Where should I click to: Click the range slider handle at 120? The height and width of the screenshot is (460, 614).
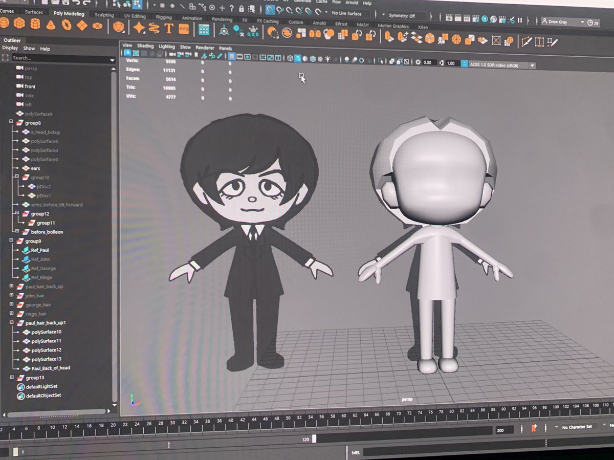314,439
